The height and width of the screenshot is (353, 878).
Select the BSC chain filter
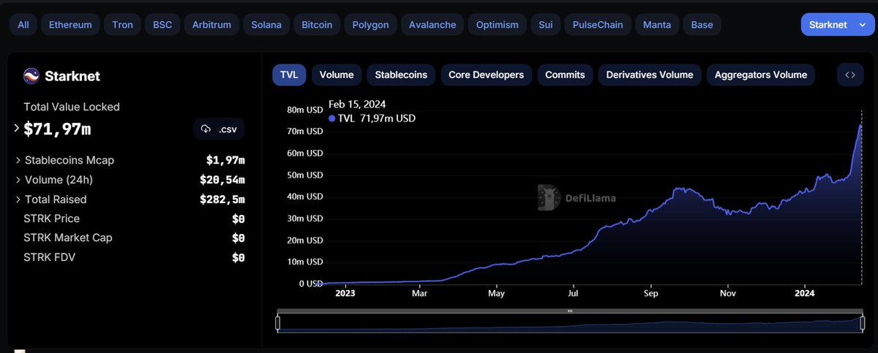(x=162, y=25)
